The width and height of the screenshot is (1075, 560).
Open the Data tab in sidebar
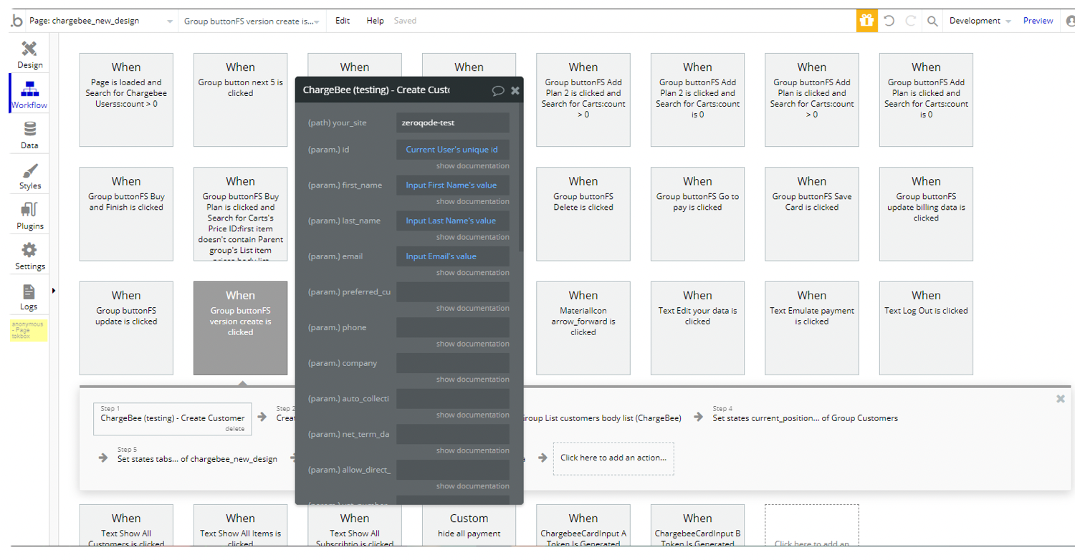(x=29, y=135)
